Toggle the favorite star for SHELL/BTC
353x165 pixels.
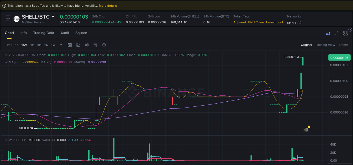pos(8,19)
